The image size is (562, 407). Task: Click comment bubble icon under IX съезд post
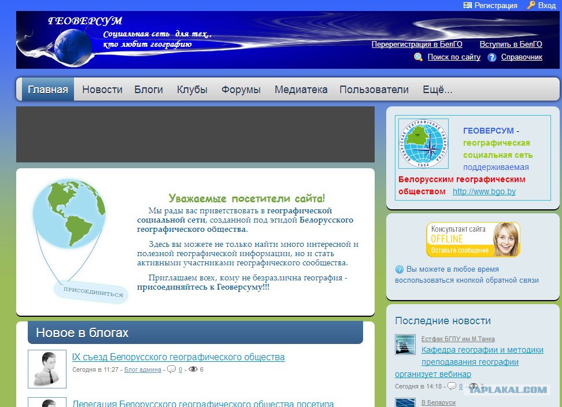(x=172, y=369)
